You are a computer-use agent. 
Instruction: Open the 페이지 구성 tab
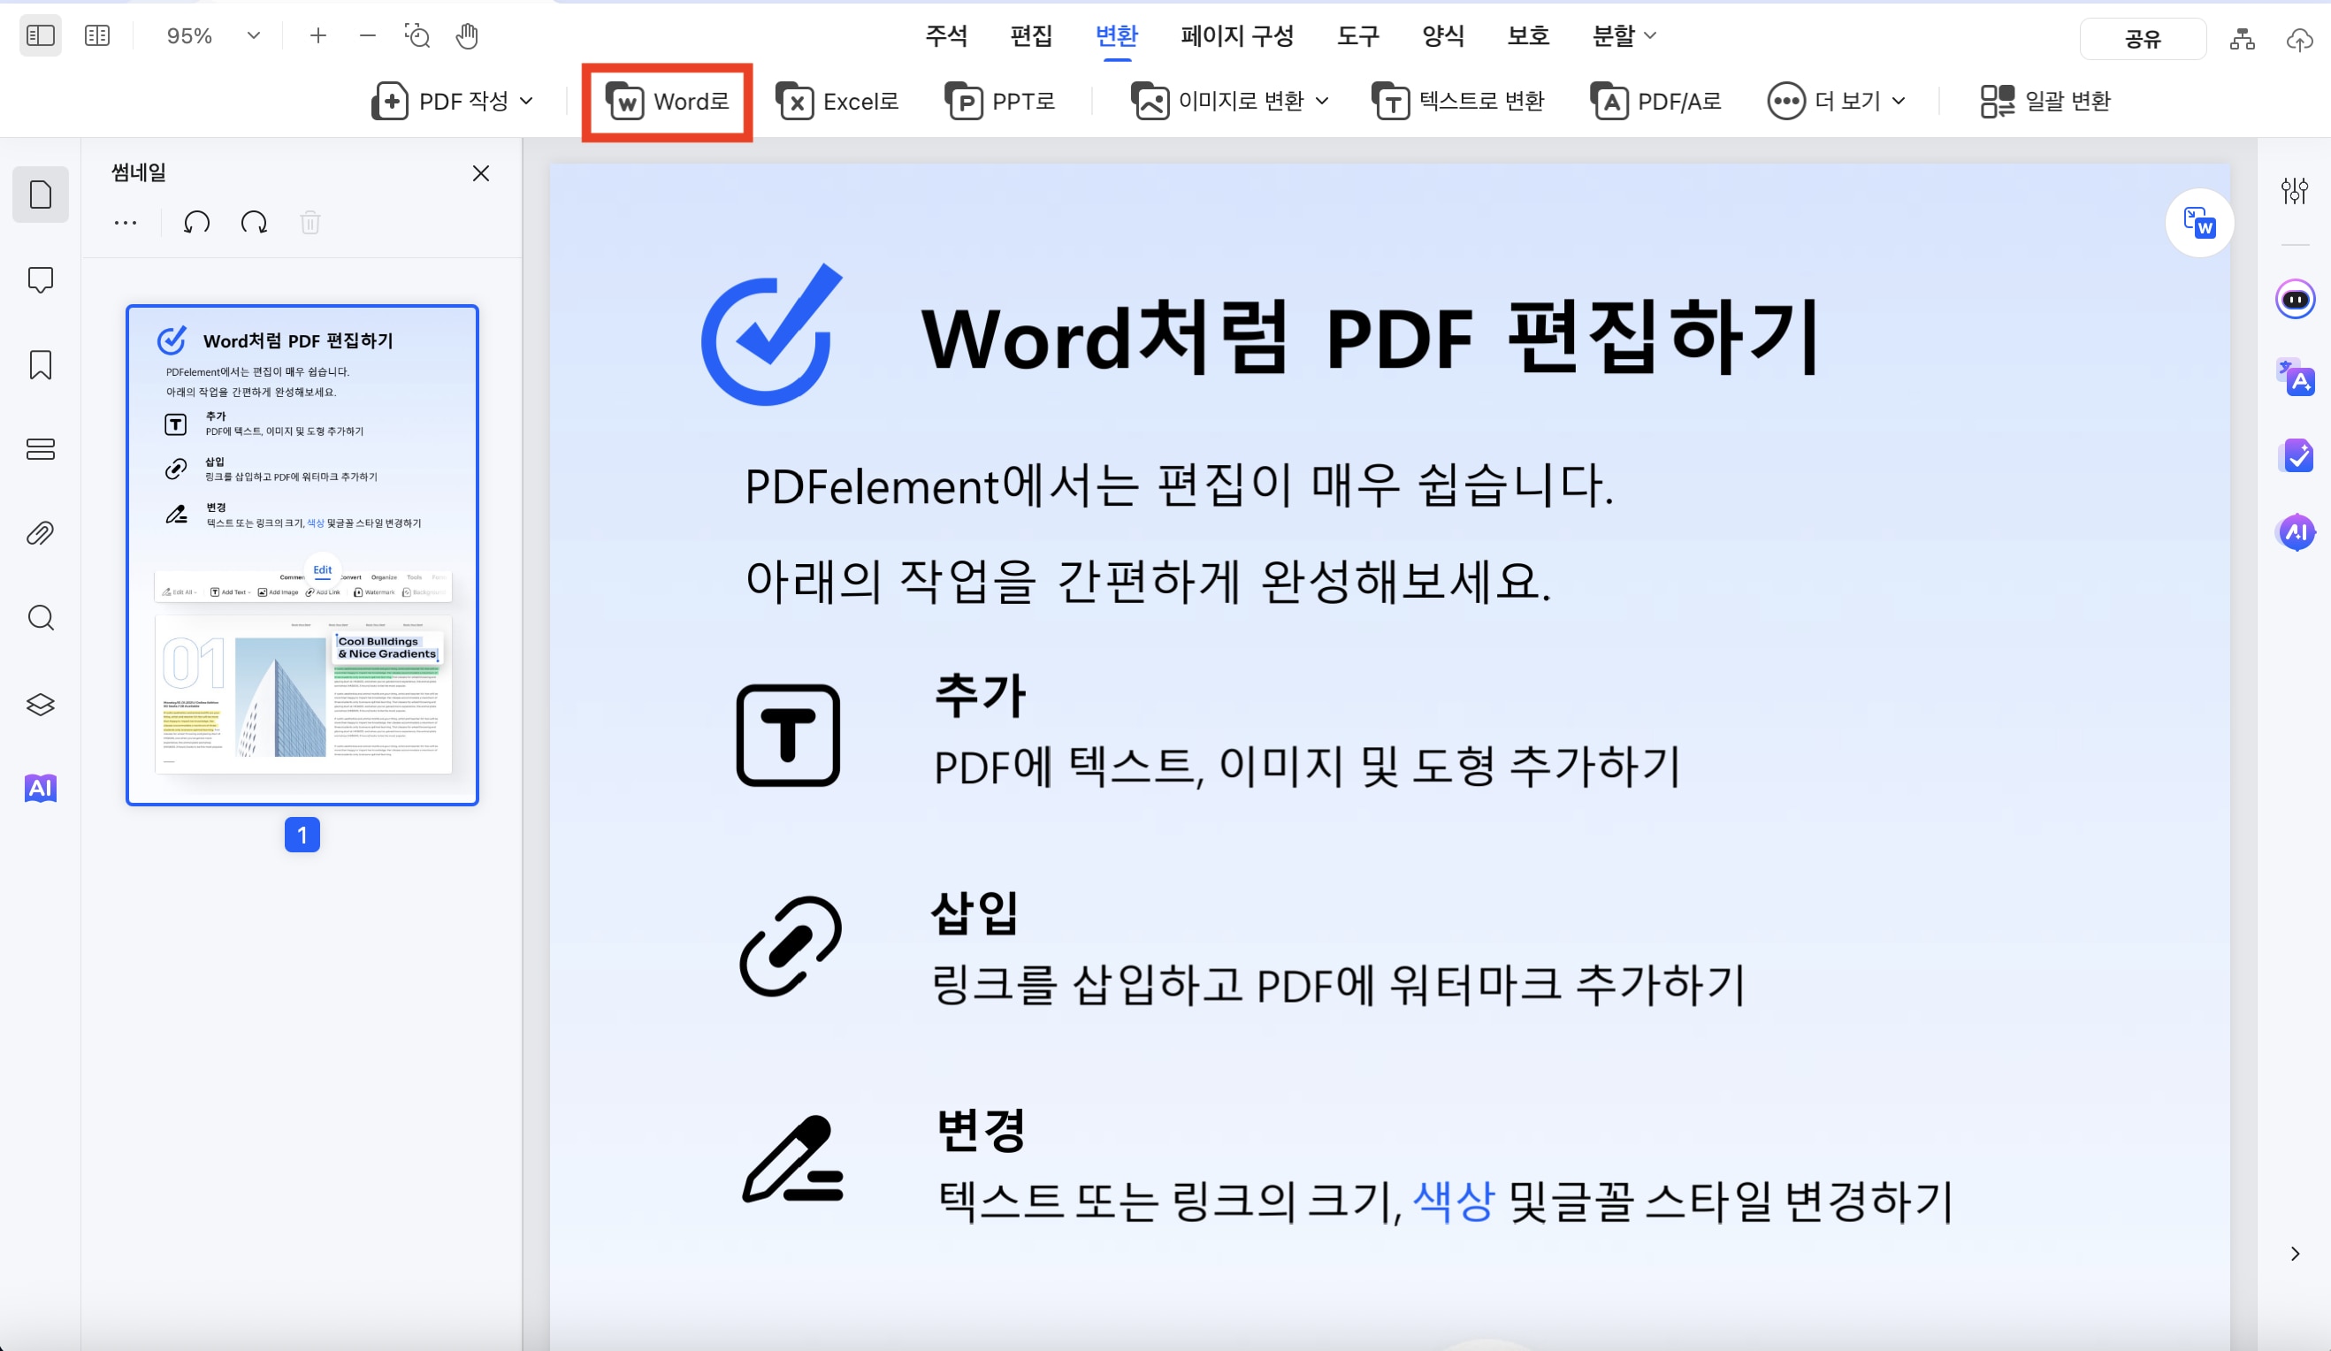(x=1237, y=35)
